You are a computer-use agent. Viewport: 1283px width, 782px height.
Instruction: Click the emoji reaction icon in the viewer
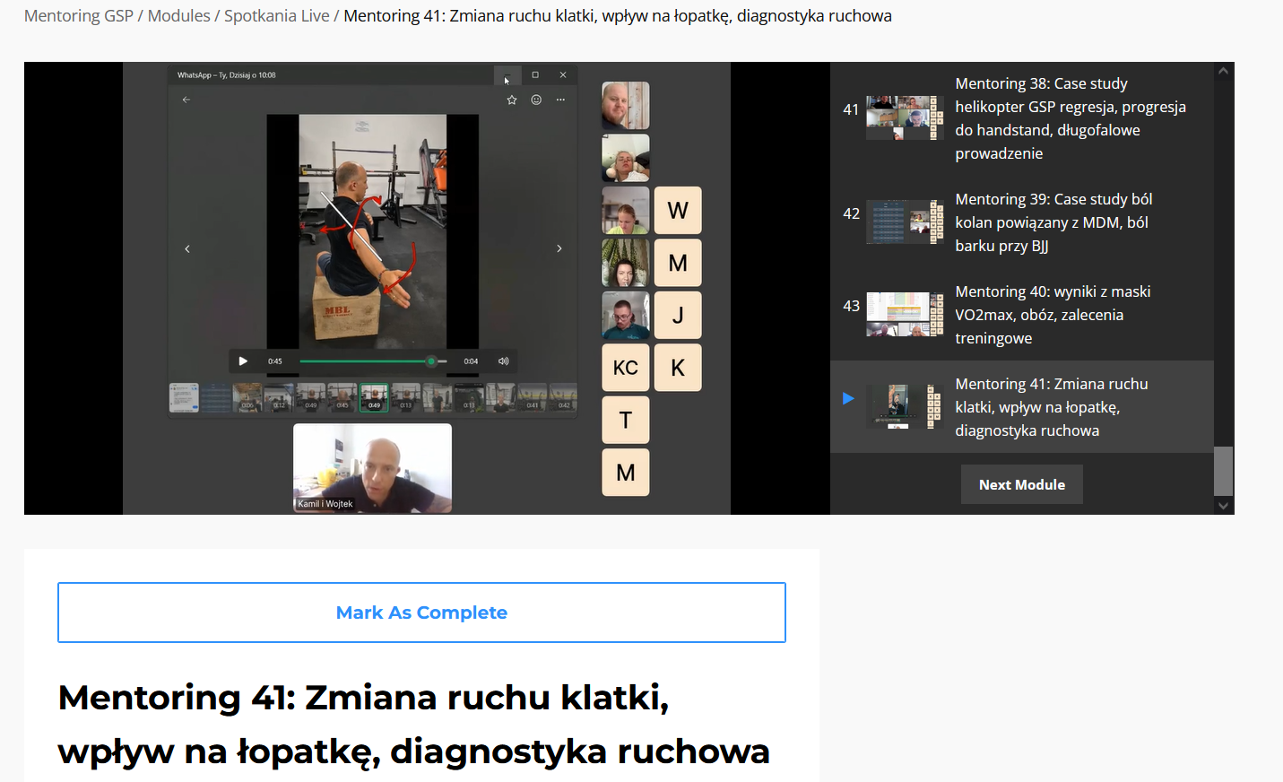(x=536, y=100)
